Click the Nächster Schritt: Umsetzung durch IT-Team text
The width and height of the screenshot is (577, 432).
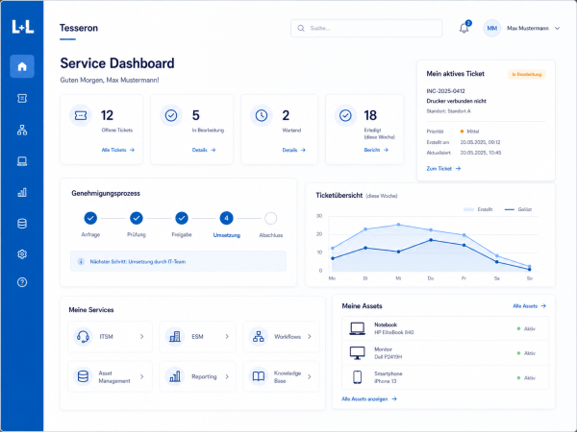coord(138,261)
